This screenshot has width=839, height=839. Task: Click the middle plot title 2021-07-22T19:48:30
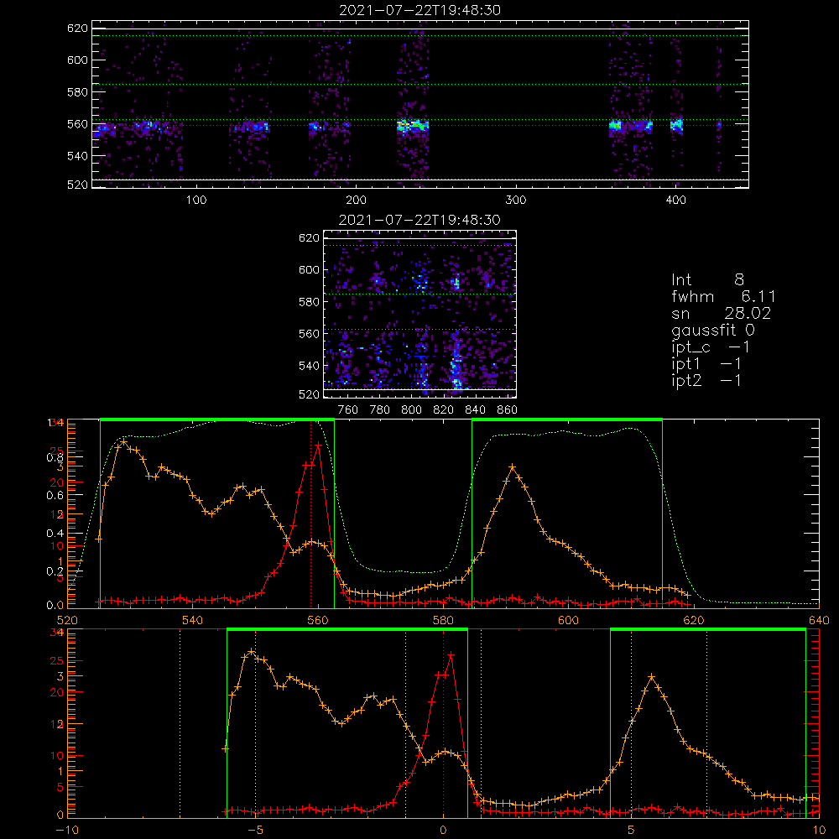pos(419,220)
